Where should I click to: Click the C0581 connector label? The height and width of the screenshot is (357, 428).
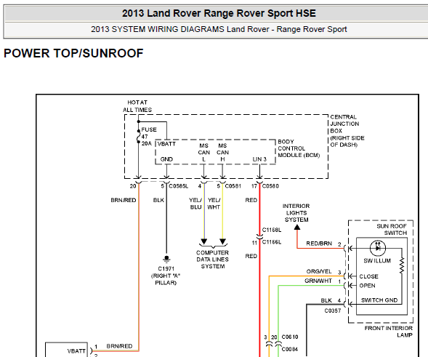pyautogui.click(x=233, y=186)
